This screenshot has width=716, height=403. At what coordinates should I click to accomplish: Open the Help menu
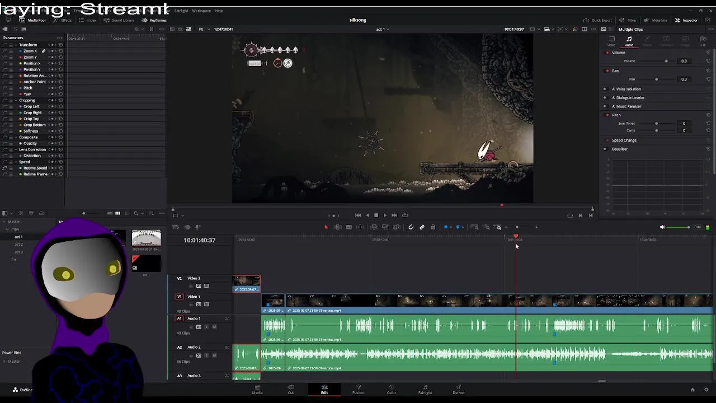(x=219, y=11)
